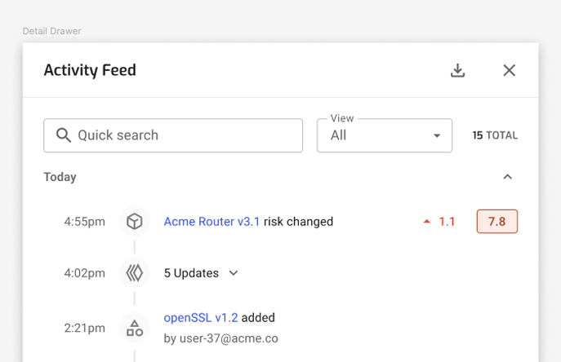Click the 1.1 risk change value
Viewport: 561px width, 362px height.
(x=447, y=222)
